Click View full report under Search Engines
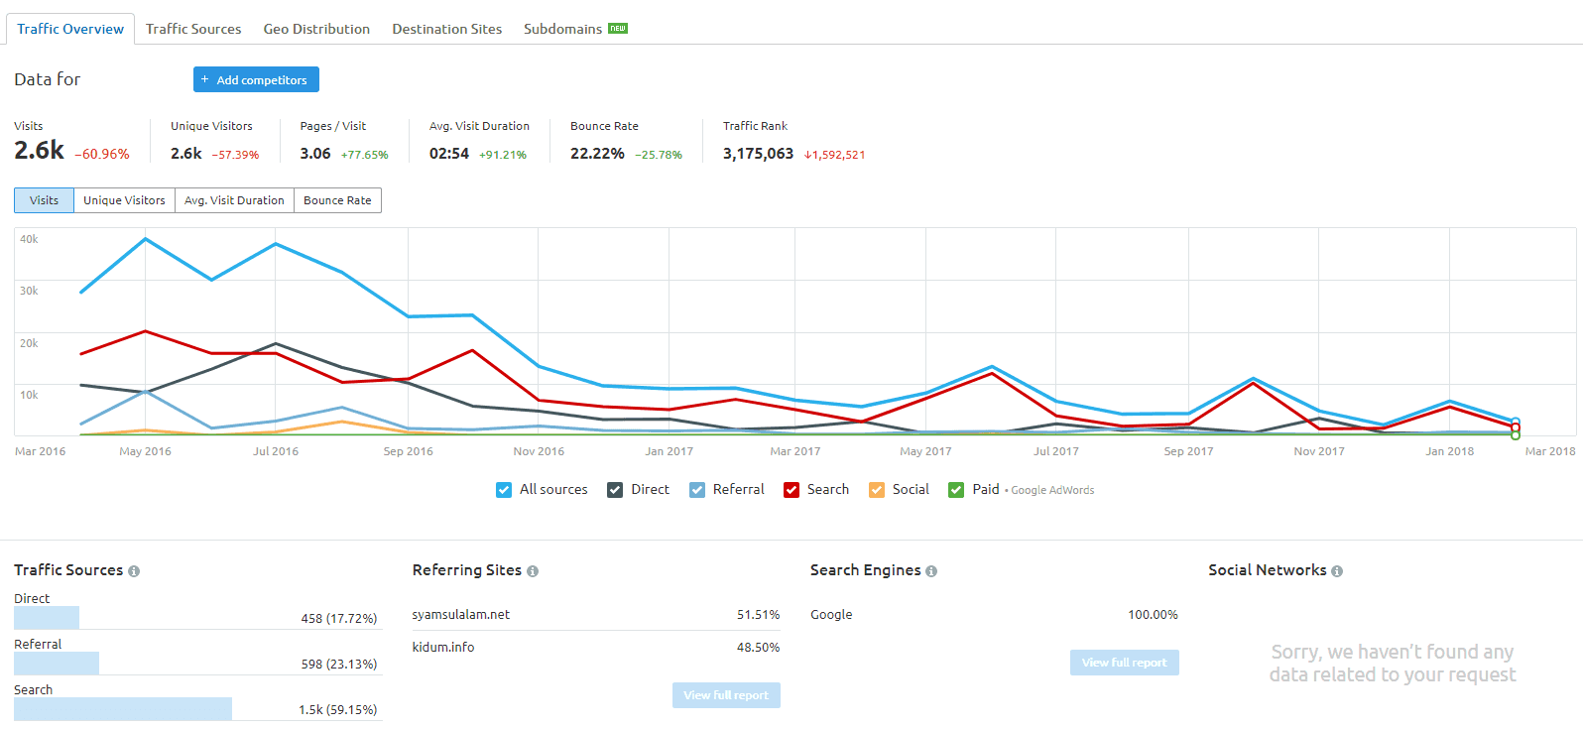This screenshot has height=730, width=1583. 1125,663
